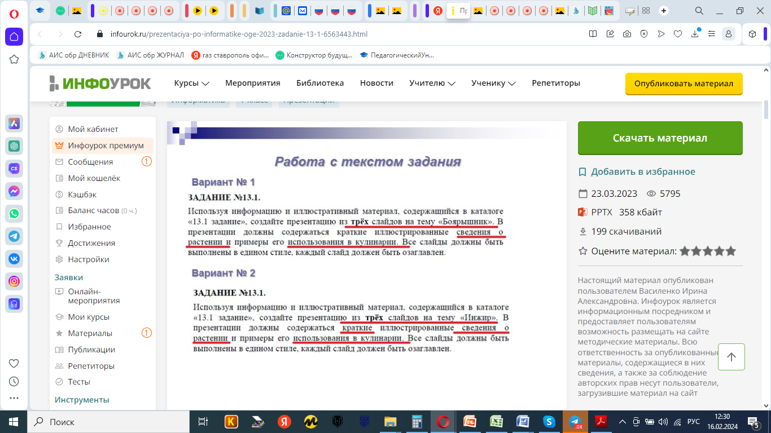Image resolution: width=771 pixels, height=433 pixels.
Task: Open АИС обр ЖУРНАЛ bookmark
Action: [x=150, y=55]
